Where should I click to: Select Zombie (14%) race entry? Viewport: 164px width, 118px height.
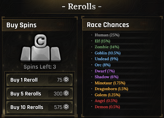(x=105, y=47)
